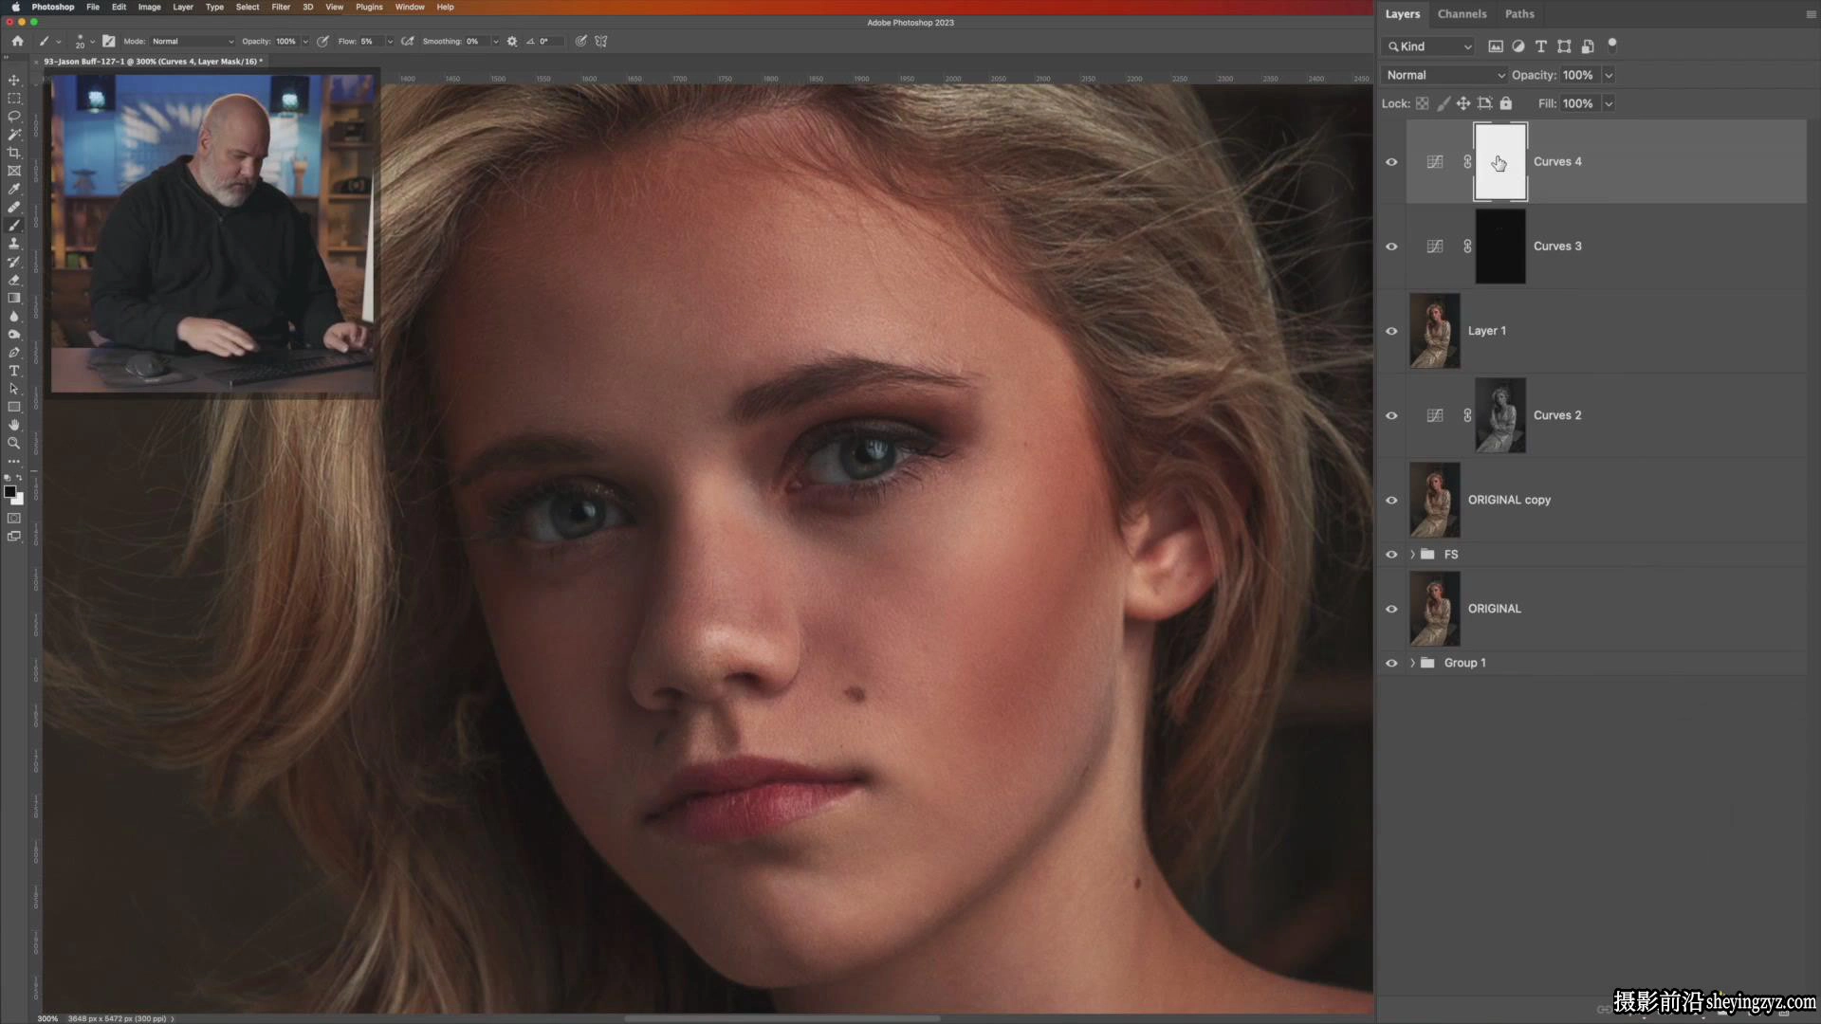Open the Window menu

tap(410, 7)
